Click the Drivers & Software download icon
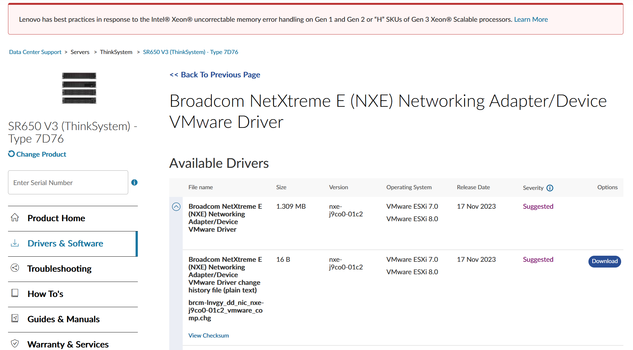The height and width of the screenshot is (350, 633). coord(15,243)
